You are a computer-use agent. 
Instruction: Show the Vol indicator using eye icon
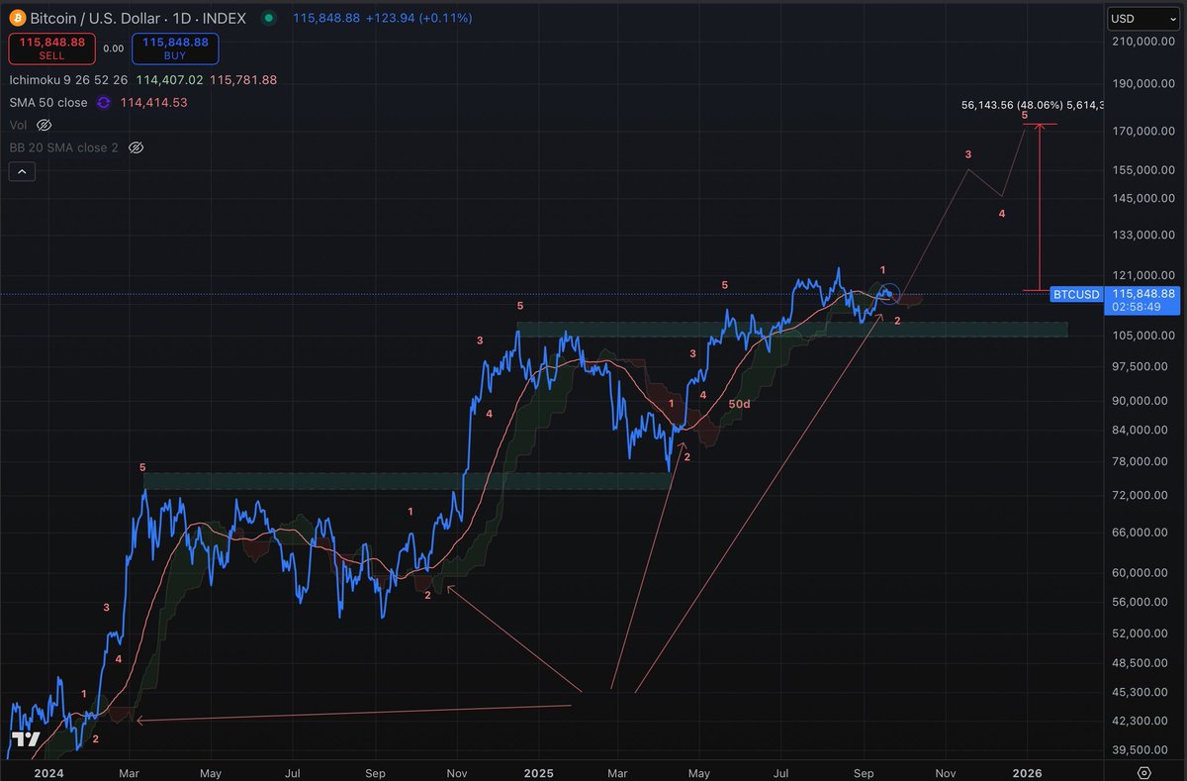click(x=44, y=126)
